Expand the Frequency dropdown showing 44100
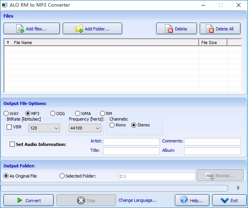This screenshot has height=208, width=248. click(x=85, y=128)
